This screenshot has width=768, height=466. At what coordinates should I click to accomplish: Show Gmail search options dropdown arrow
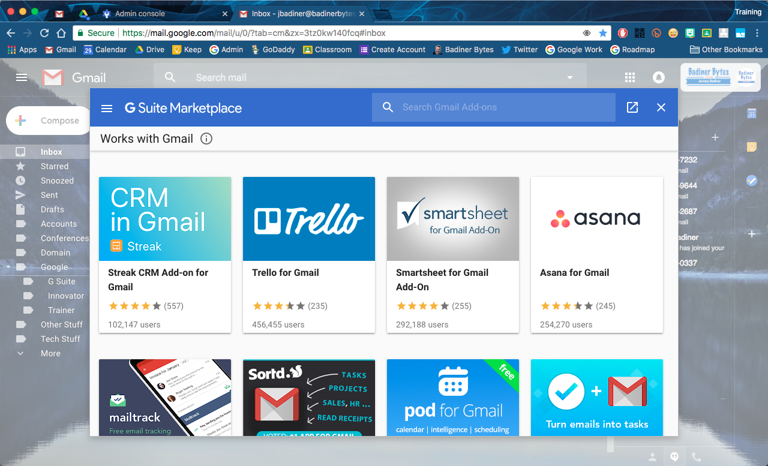click(x=570, y=78)
